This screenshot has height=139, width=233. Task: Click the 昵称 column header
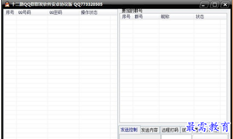(176, 17)
